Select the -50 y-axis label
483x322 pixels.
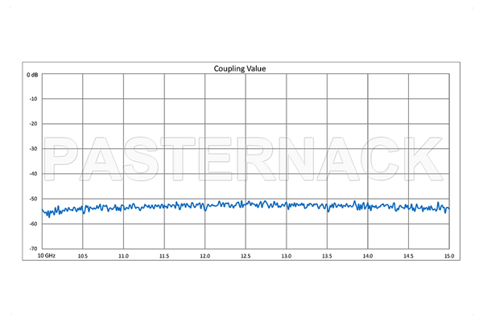[x=33, y=199]
